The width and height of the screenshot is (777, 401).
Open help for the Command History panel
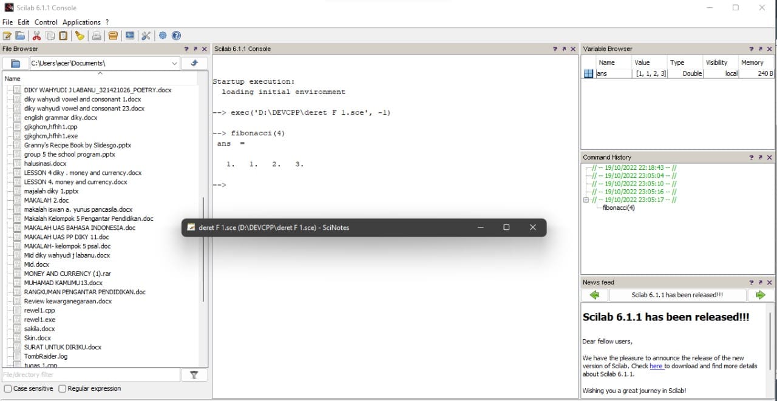(x=752, y=158)
